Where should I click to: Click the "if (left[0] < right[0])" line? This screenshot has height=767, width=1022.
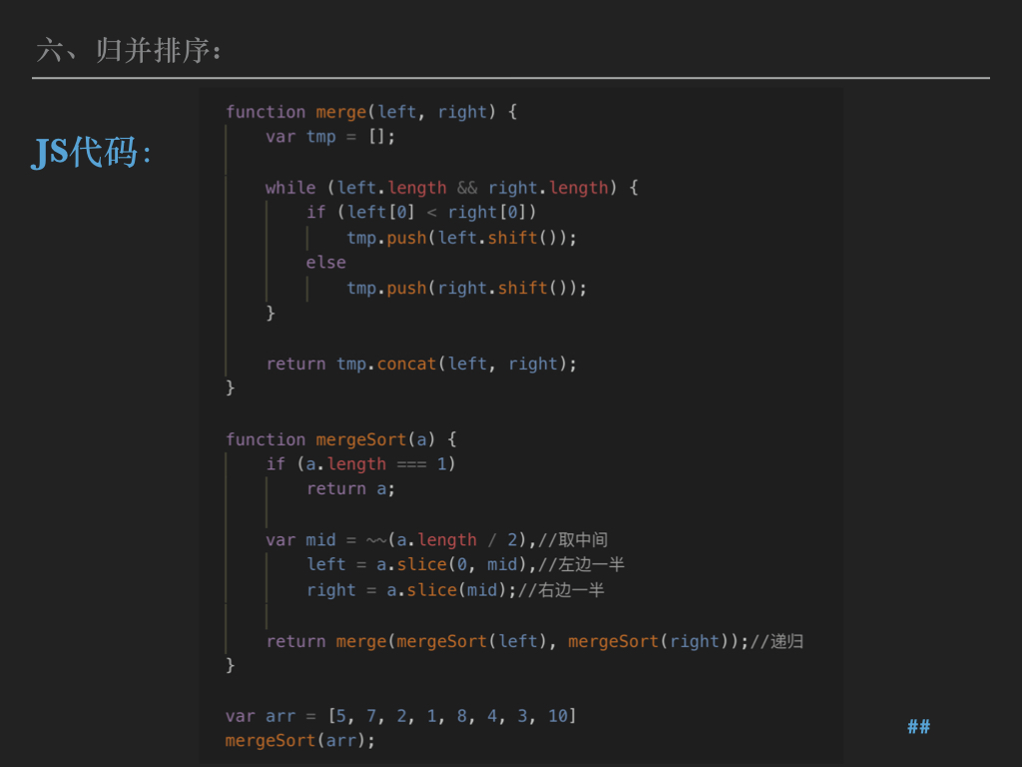point(421,212)
